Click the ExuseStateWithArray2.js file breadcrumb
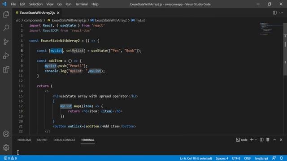Screen dimensions: 287x161 point(67,20)
